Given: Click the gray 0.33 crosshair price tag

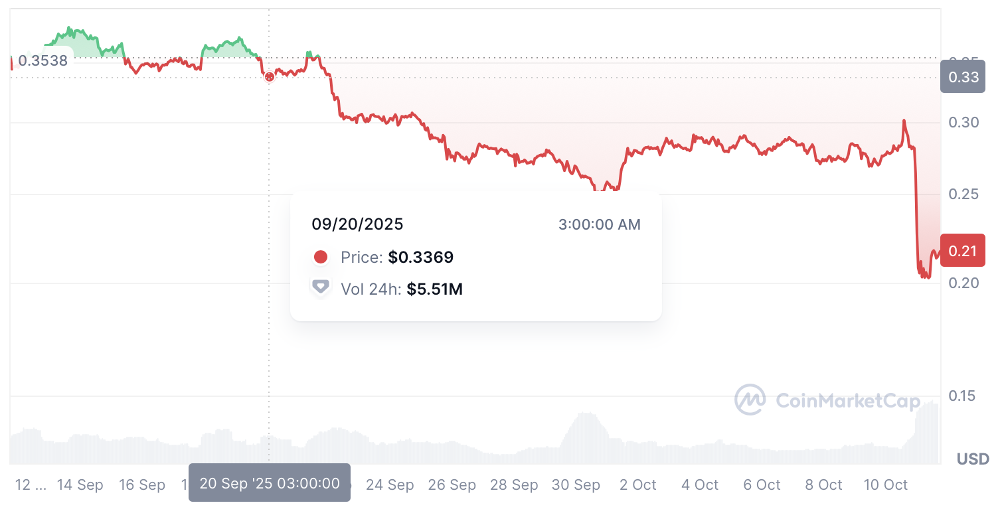Looking at the screenshot, I should (963, 77).
